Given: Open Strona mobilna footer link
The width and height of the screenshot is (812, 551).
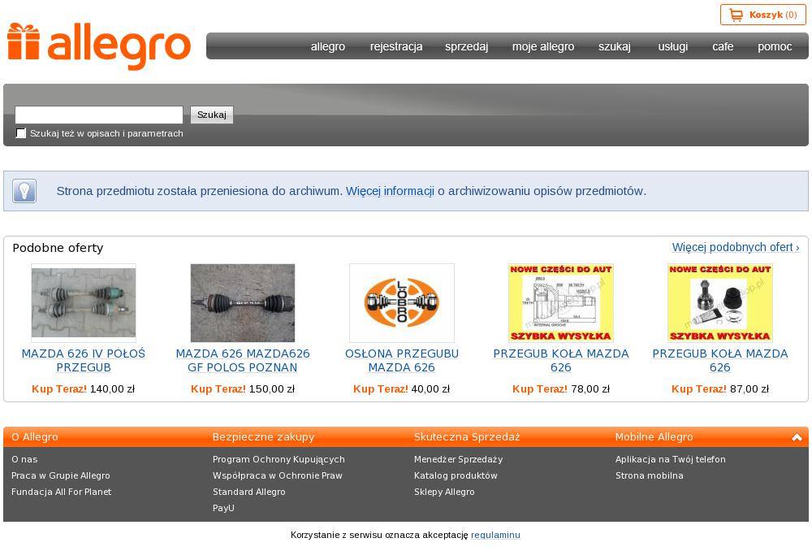Looking at the screenshot, I should (x=650, y=475).
